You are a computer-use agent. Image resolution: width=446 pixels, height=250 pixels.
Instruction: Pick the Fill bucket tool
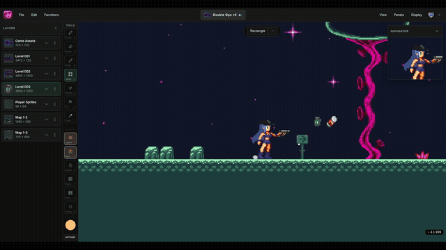70,103
